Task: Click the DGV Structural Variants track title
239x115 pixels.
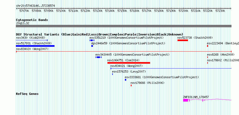Action: (100, 34)
